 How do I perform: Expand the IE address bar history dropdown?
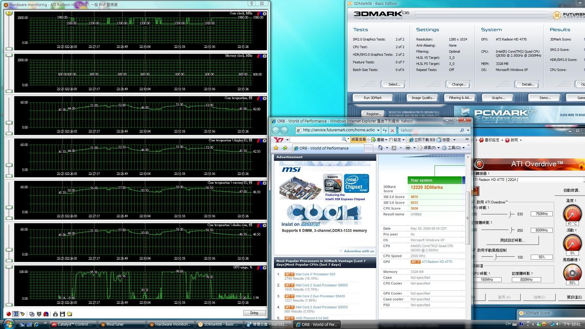click(378, 130)
